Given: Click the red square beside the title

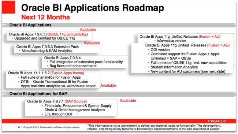Looking at the screenshot, I should pyautogui.click(x=8, y=7).
